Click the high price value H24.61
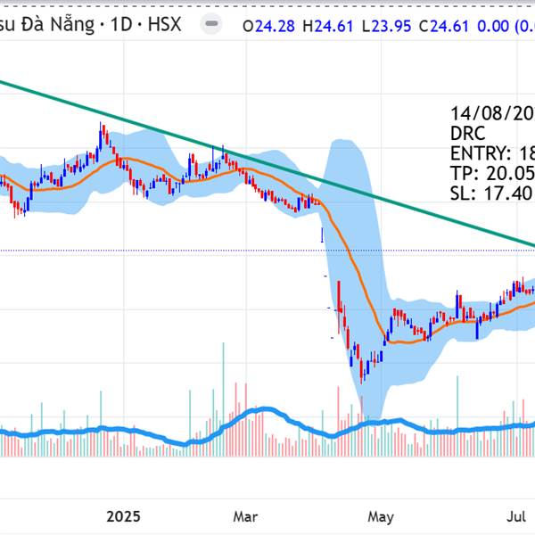 [328, 26]
